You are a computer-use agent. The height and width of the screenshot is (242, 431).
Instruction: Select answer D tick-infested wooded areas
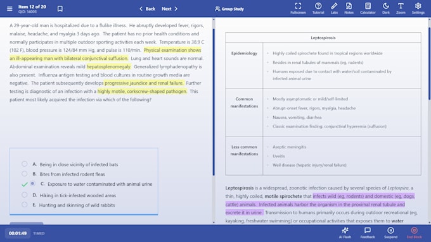tap(25, 195)
